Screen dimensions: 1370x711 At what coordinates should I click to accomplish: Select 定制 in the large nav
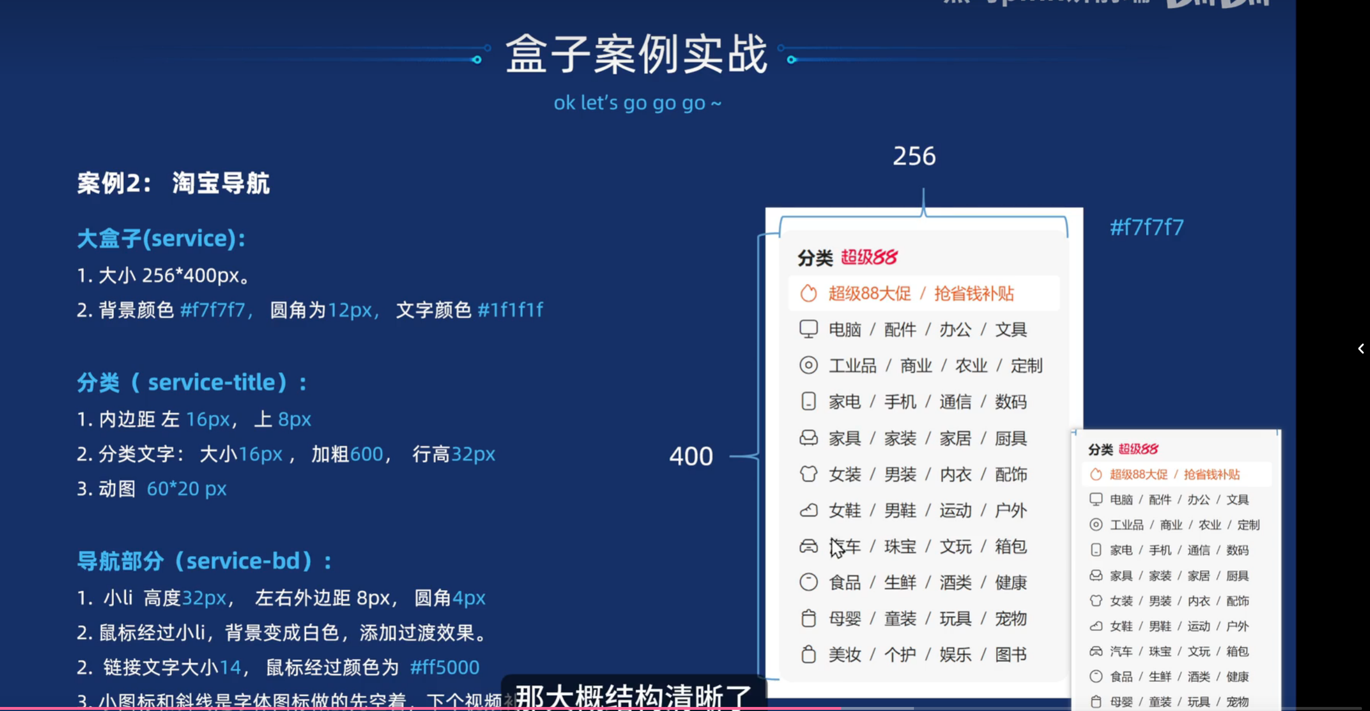pos(1027,366)
